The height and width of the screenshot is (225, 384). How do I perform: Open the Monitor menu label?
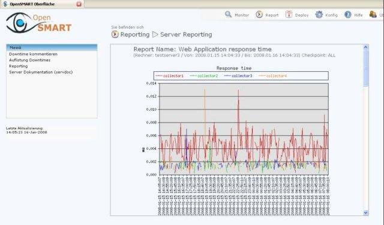(242, 15)
